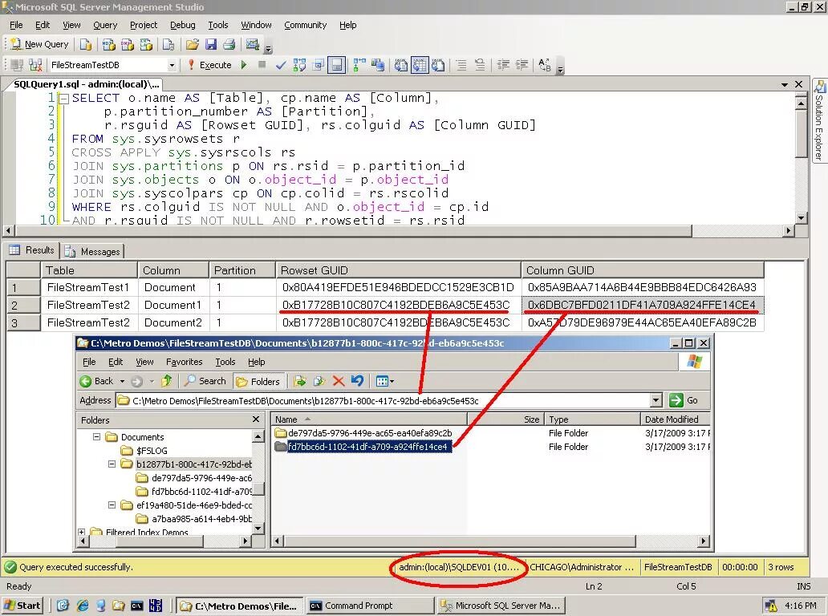Click the Analysis Services XMLA Query icon
This screenshot has height=616, width=828.
tap(146, 44)
